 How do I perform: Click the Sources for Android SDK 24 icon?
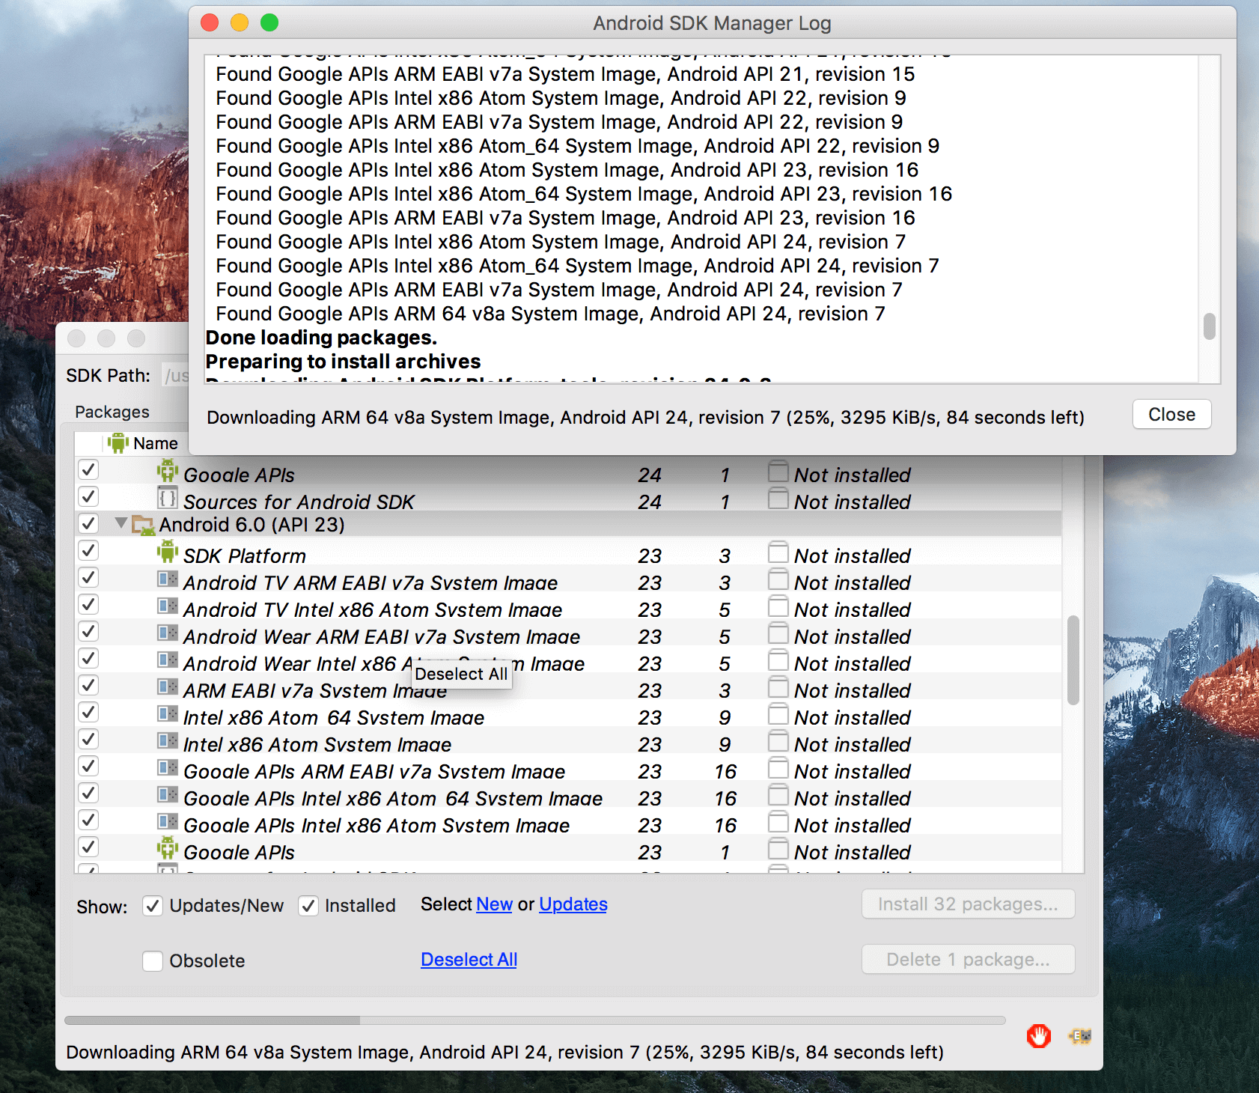coord(168,498)
